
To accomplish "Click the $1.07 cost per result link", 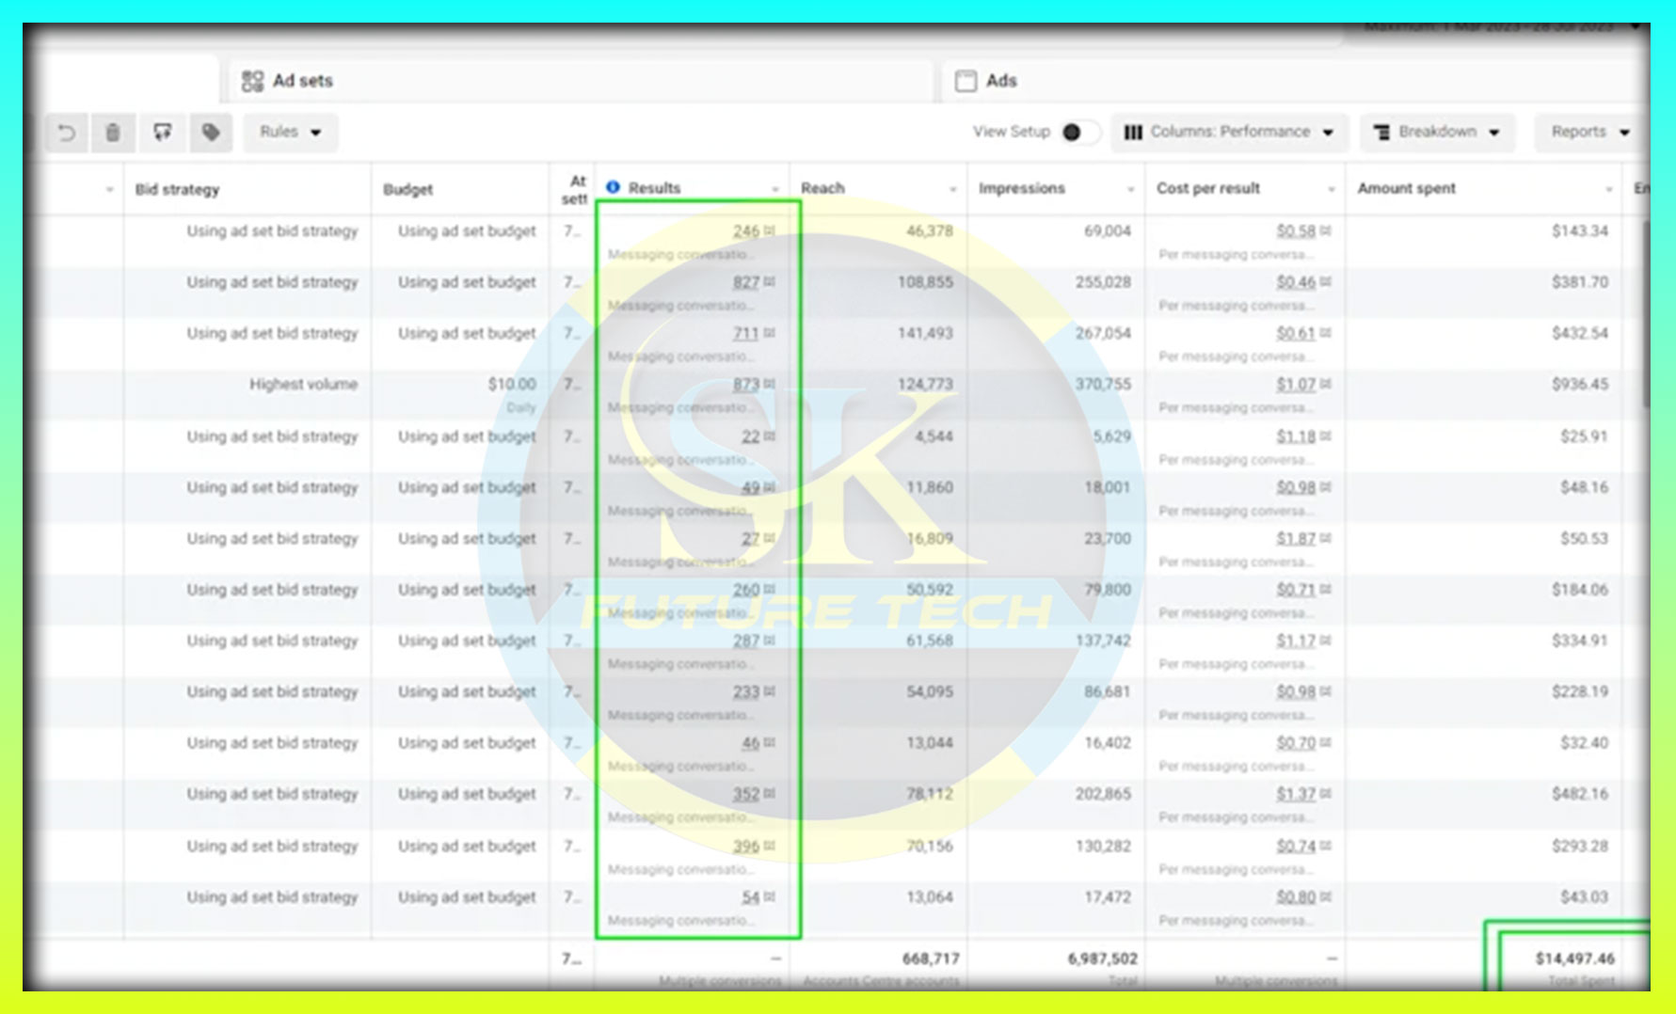I will (x=1296, y=384).
